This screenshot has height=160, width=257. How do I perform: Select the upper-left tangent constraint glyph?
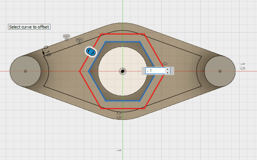[x=67, y=37]
